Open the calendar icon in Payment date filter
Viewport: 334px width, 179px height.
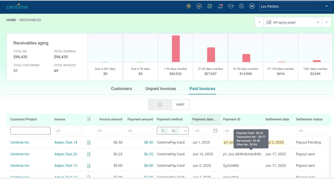[x=215, y=131]
